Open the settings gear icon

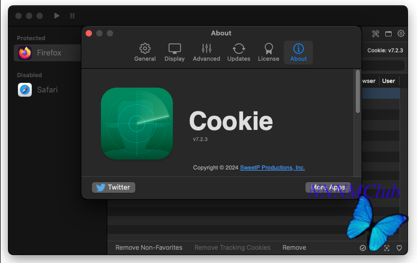click(x=401, y=33)
